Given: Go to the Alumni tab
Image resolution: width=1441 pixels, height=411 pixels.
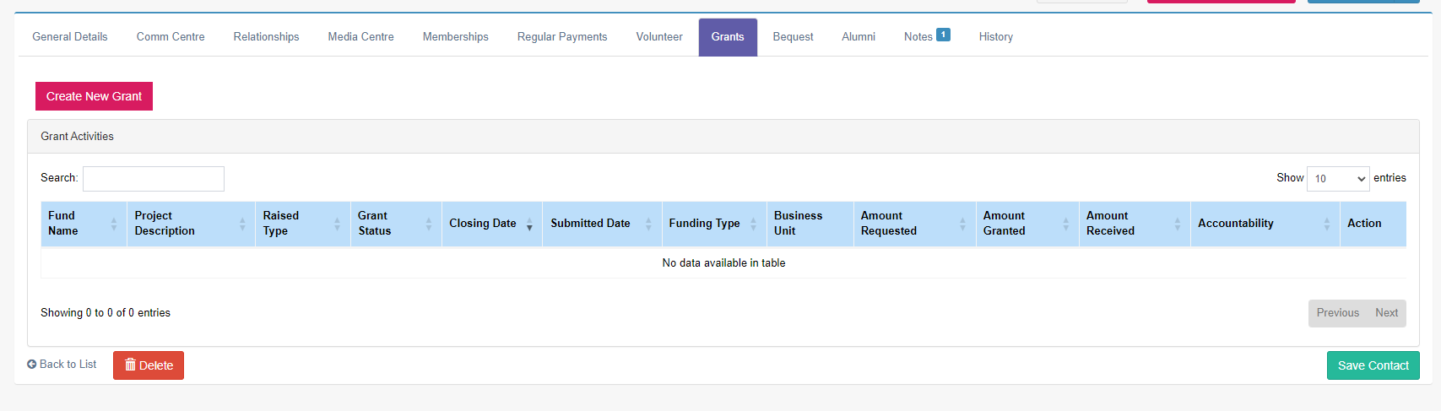Looking at the screenshot, I should click(859, 37).
